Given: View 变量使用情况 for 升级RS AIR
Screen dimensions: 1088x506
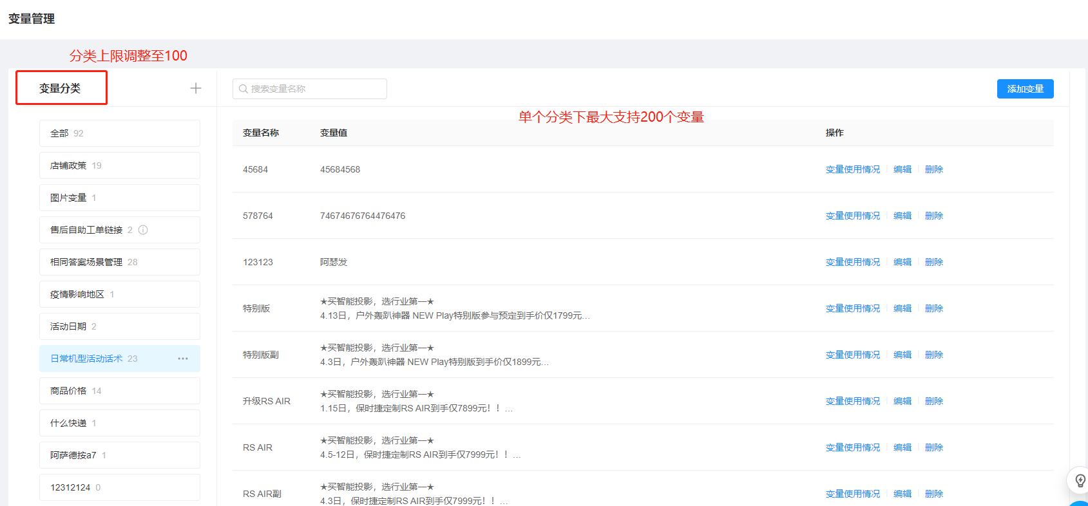Looking at the screenshot, I should pyautogui.click(x=853, y=401).
